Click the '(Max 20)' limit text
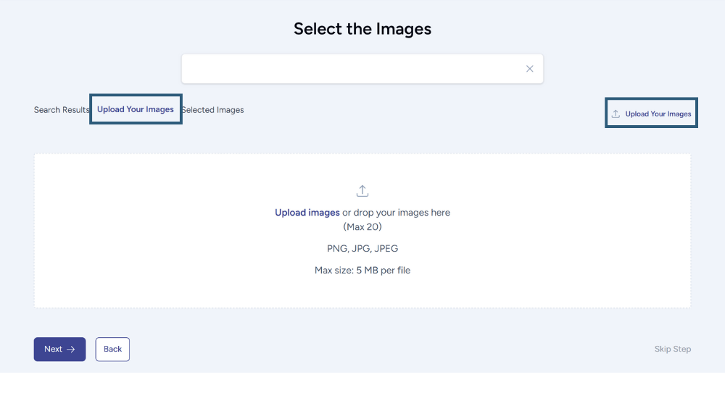Screen dimensions: 725x398 [x=362, y=226]
